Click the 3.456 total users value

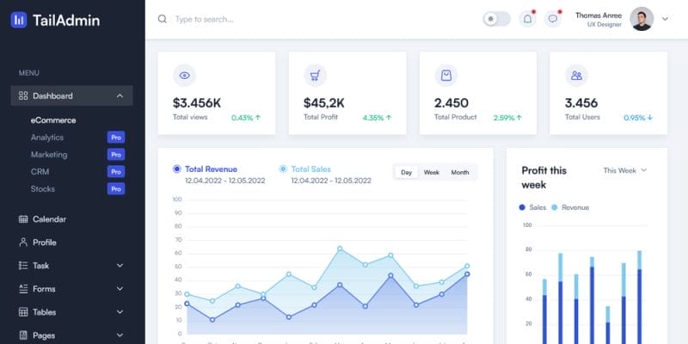[x=581, y=103]
